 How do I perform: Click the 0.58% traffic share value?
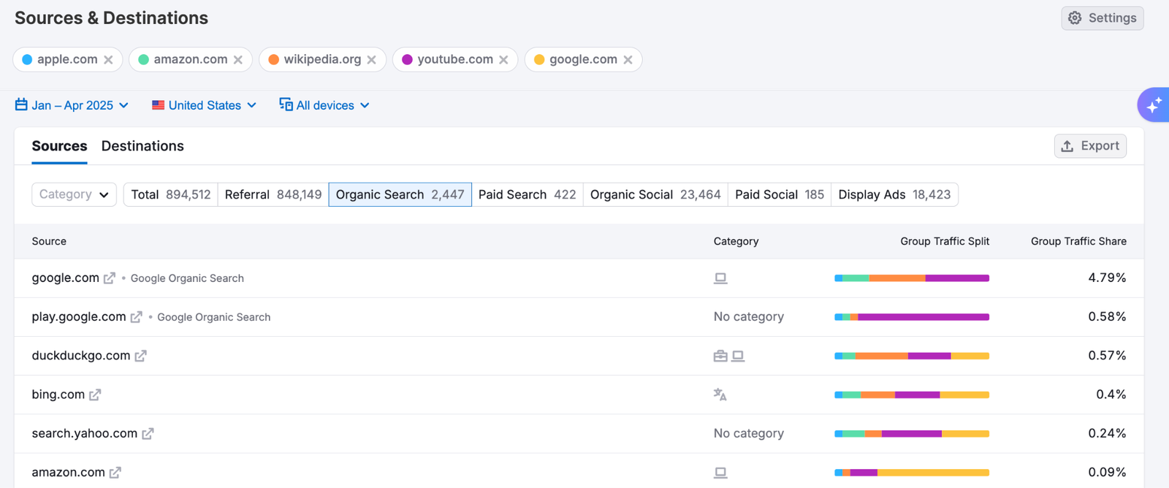[1107, 316]
